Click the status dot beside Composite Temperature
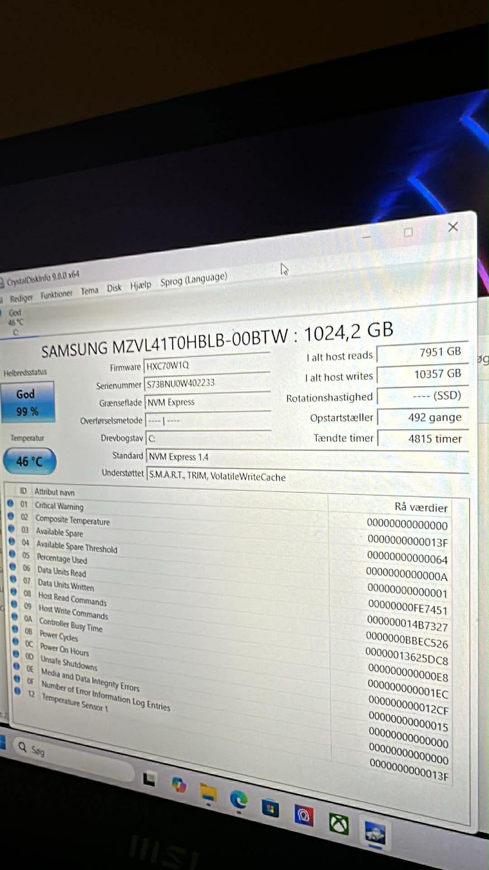 (11, 516)
